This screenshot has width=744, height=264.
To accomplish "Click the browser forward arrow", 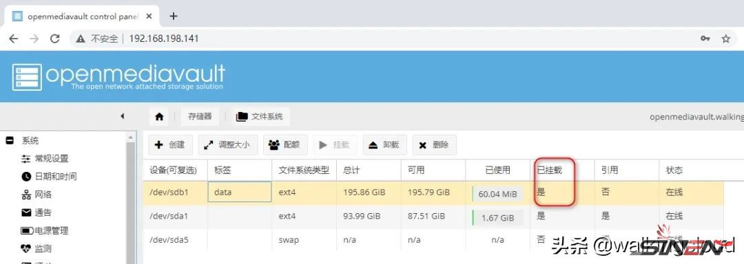I will (34, 38).
